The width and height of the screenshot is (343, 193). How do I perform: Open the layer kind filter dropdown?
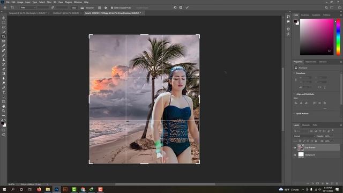tap(301, 131)
